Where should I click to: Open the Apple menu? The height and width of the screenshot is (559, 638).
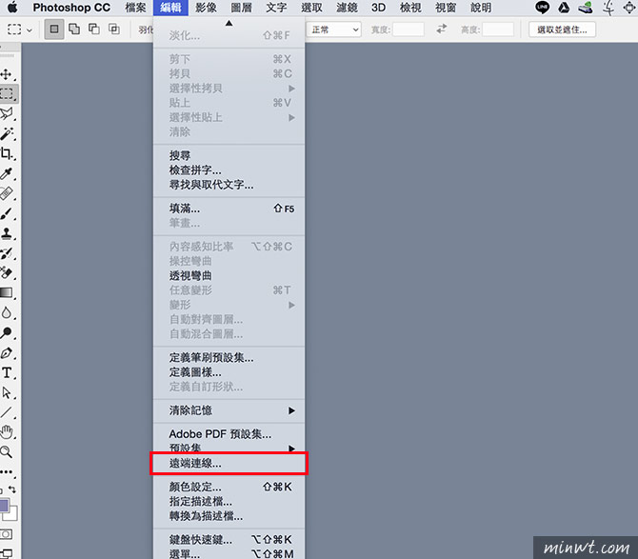(x=12, y=7)
